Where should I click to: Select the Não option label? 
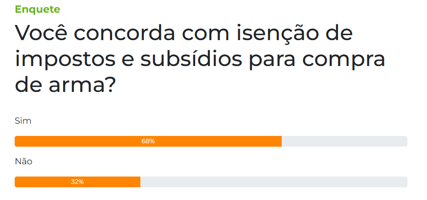tap(23, 161)
